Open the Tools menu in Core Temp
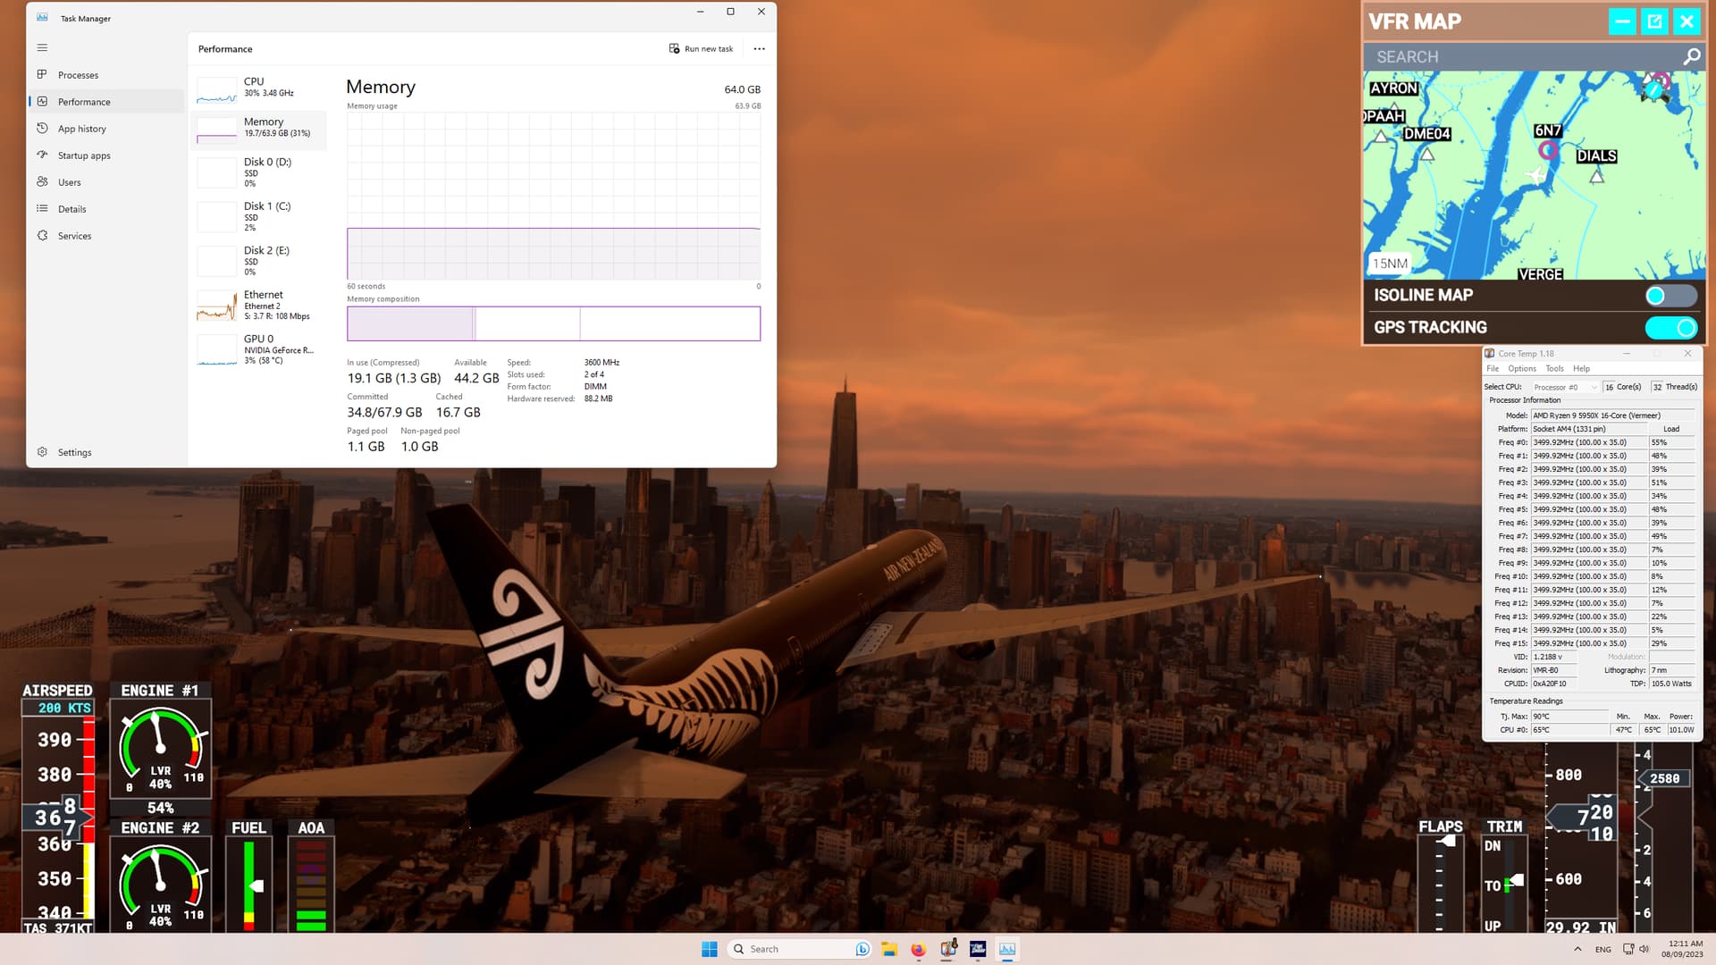The height and width of the screenshot is (965, 1716). click(x=1554, y=368)
